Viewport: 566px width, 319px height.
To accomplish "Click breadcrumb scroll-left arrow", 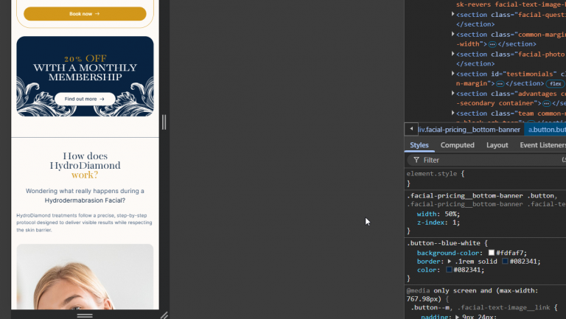I will (x=411, y=129).
